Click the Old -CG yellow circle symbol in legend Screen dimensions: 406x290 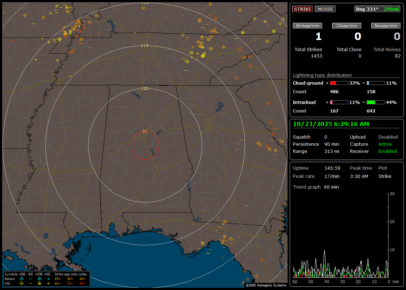(22, 283)
